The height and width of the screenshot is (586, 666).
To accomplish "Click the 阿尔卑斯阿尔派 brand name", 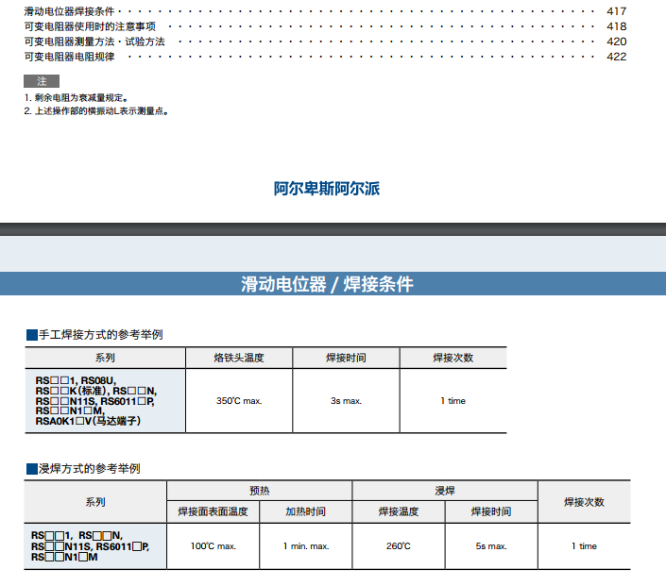I will 327,189.
